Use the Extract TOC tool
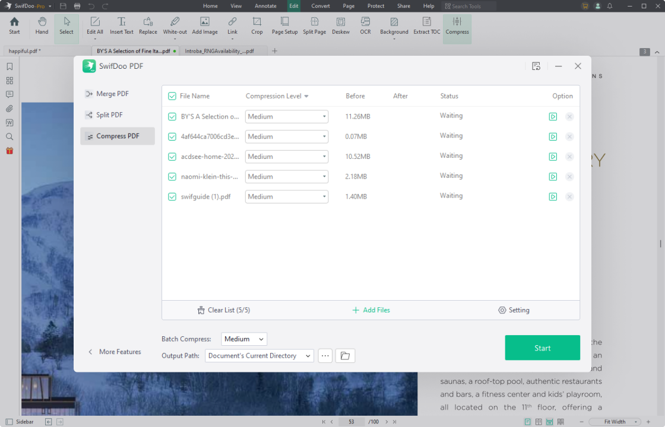665x427 pixels. [x=427, y=26]
